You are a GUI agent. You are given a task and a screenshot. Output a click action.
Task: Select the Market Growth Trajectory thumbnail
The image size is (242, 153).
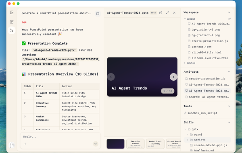point(155,144)
